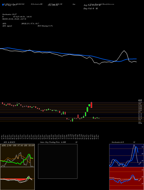The height and width of the screenshot is (190, 144).
Task: Select the ADX: 2.93 +DY: 37.85 -DY: 35.69 header
Action: (x=18, y=145)
